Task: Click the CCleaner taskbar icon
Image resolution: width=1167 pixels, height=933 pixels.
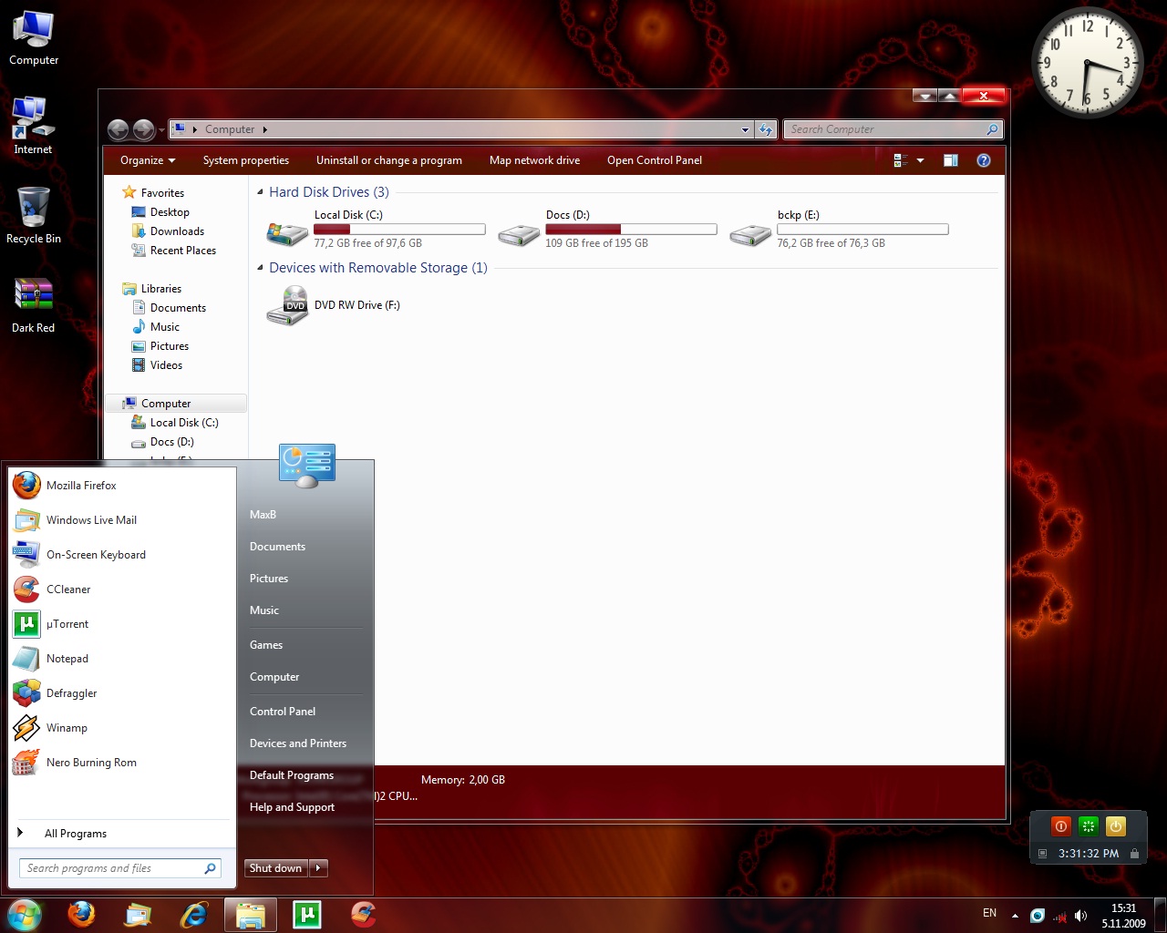Action: pos(364,914)
